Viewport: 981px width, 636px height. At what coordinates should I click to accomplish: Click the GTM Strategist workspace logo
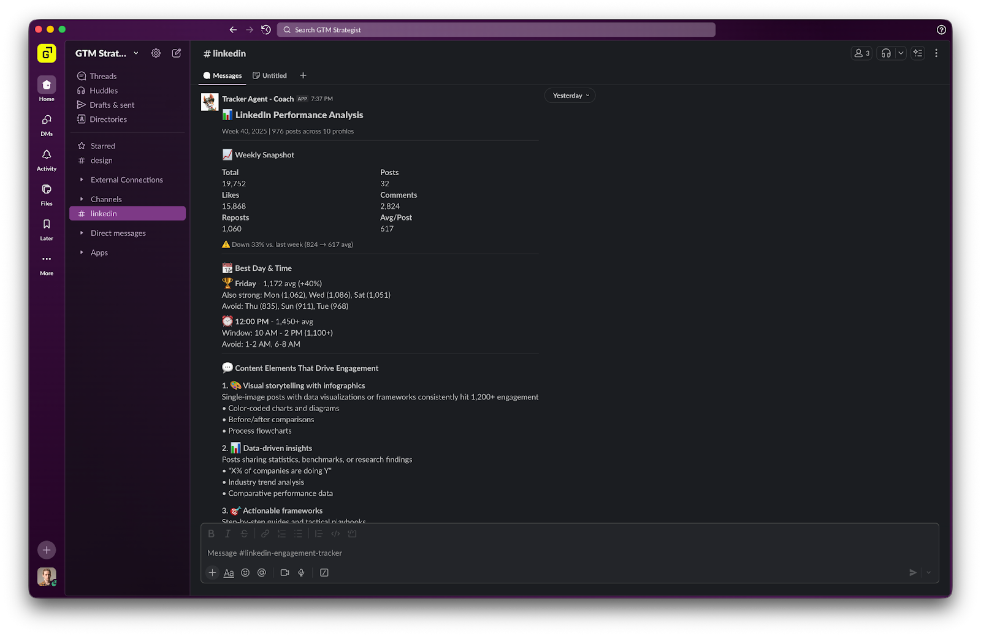pos(47,53)
